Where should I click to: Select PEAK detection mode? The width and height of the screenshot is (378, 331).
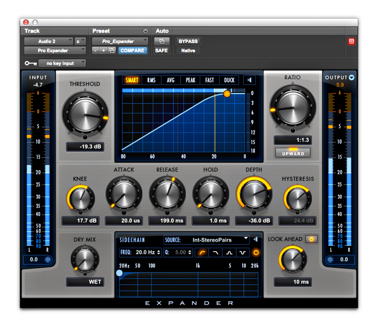pos(190,80)
